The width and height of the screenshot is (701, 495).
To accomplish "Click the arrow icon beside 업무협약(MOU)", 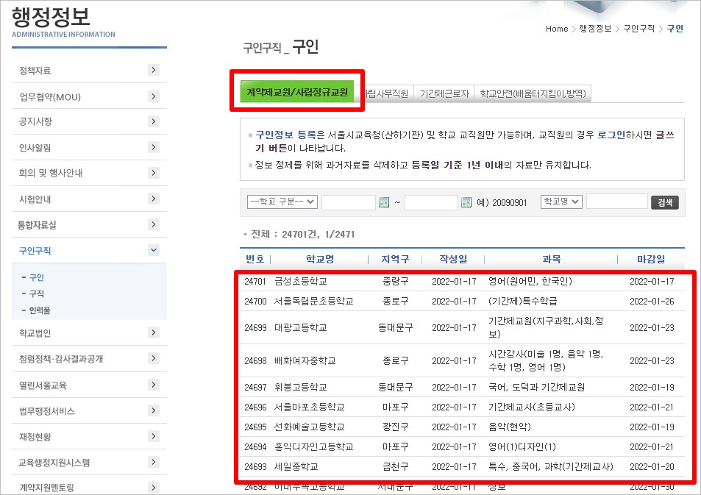I will point(153,96).
